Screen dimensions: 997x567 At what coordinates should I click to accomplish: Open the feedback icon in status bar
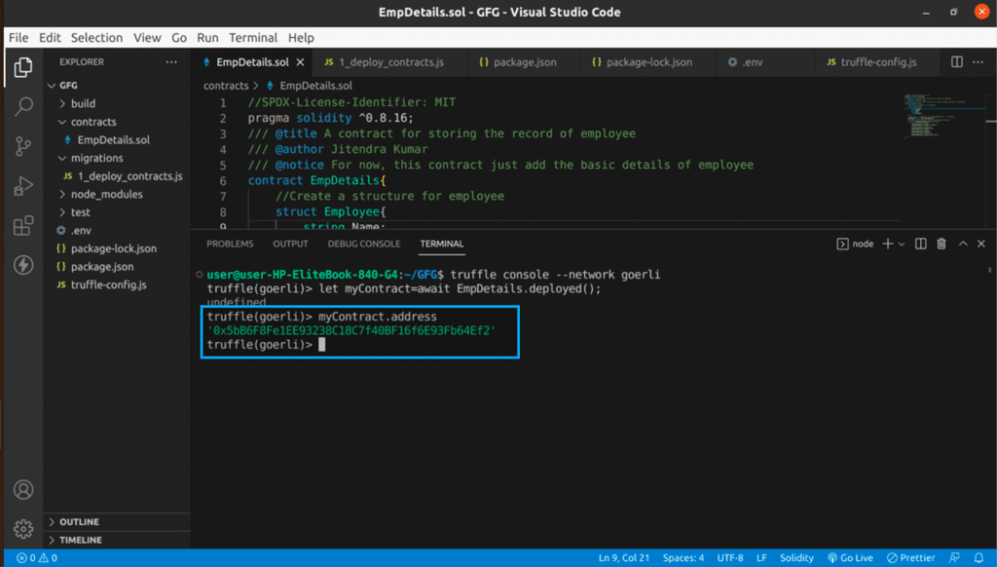[954, 557]
